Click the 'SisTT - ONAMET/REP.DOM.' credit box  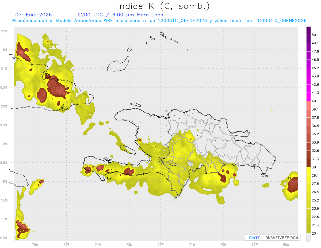pos(273,238)
